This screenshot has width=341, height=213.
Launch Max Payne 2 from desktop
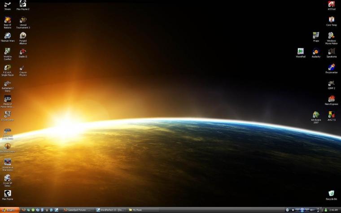[23, 6]
